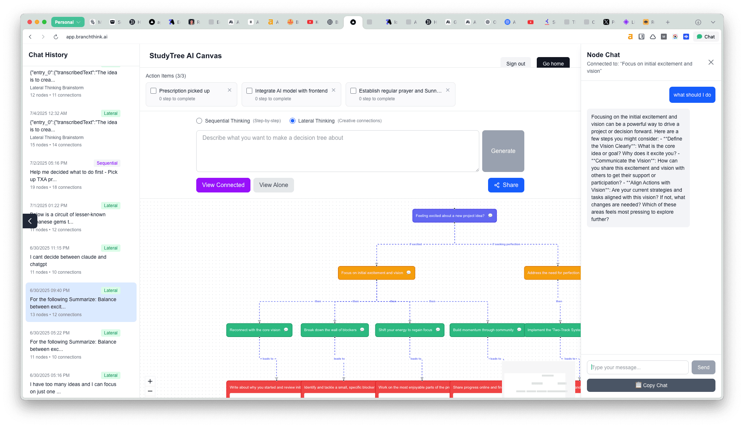Open chat bubble on 'Build momentum through community' node
This screenshot has width=744, height=427.
point(519,330)
